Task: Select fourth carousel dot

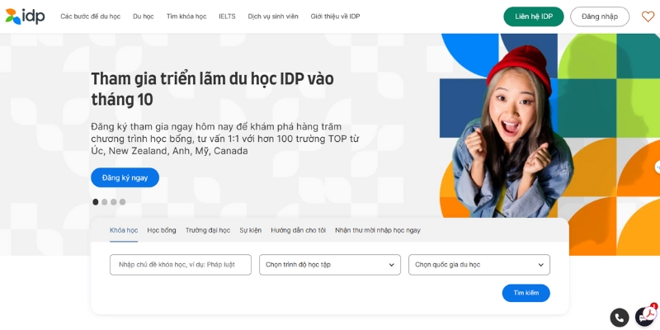Action: pos(122,202)
